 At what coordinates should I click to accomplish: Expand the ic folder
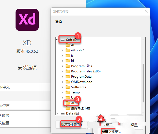(x=62, y=56)
